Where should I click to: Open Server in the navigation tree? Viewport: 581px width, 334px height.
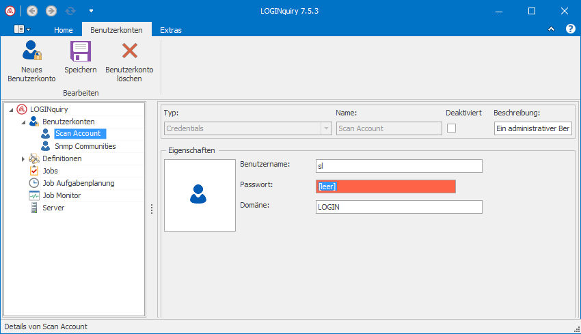53,208
